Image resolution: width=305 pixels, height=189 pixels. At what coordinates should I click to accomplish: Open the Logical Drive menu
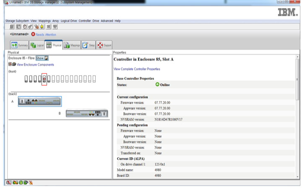[x=69, y=21]
